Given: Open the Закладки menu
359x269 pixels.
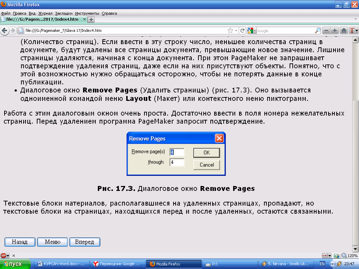Looking at the screenshot, I should [x=64, y=13].
